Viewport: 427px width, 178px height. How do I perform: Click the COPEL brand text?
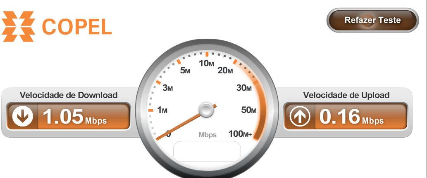click(77, 27)
